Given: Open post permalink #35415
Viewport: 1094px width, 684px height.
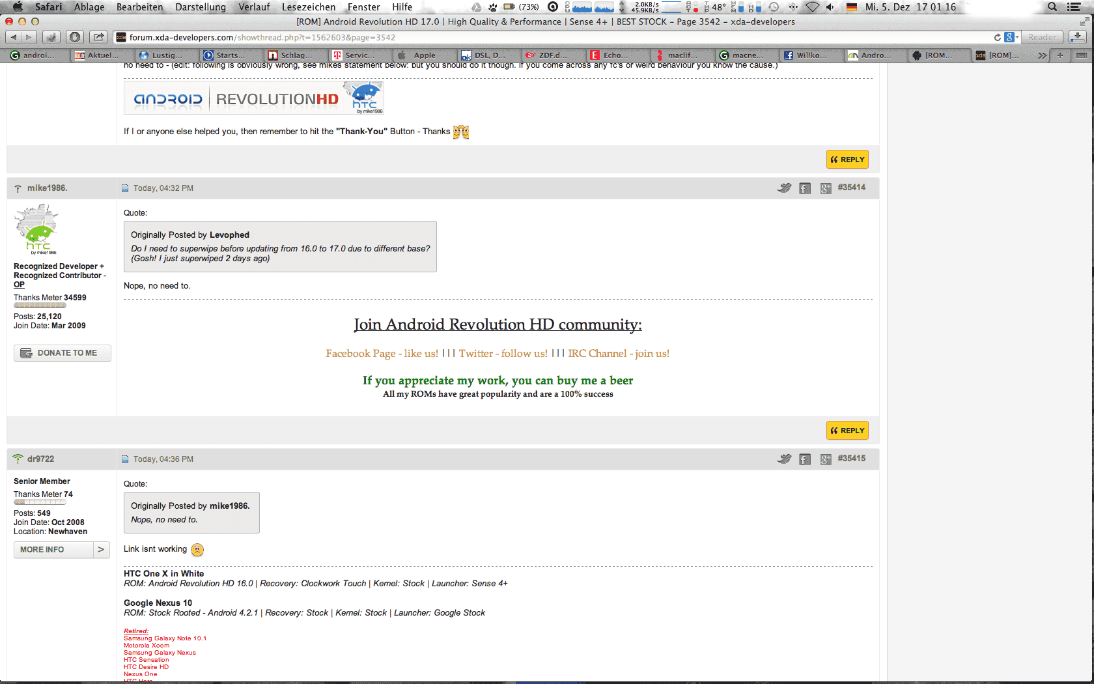Looking at the screenshot, I should 851,459.
